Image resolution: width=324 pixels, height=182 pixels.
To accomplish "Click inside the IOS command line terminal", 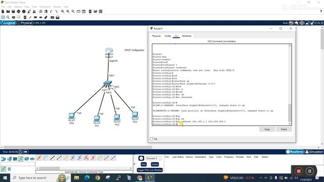I will tap(220, 84).
